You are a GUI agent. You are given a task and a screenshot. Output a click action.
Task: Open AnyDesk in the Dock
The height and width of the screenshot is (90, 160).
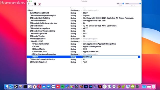(x=58, y=87)
